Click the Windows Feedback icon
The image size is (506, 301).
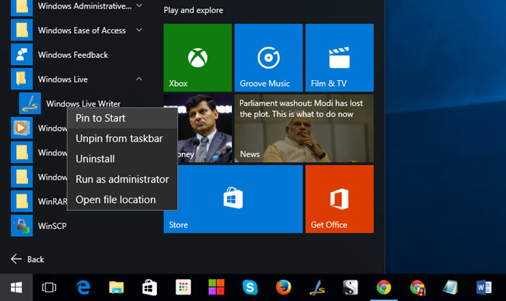point(22,54)
